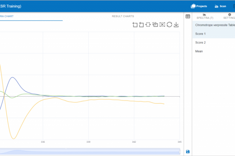Select the horizontal range selection tool
This screenshot has width=235, height=156.
click(148, 24)
